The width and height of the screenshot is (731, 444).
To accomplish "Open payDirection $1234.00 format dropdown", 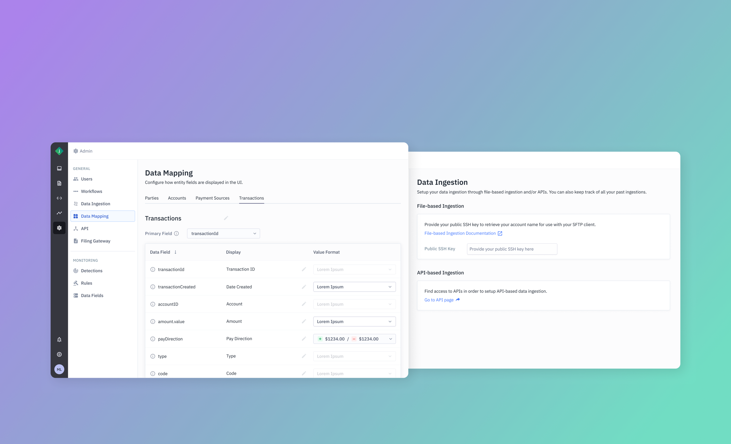I will [x=354, y=339].
